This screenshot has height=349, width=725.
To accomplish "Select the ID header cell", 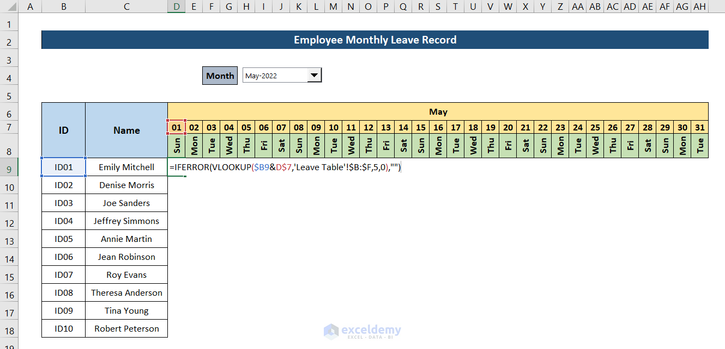I will (64, 130).
